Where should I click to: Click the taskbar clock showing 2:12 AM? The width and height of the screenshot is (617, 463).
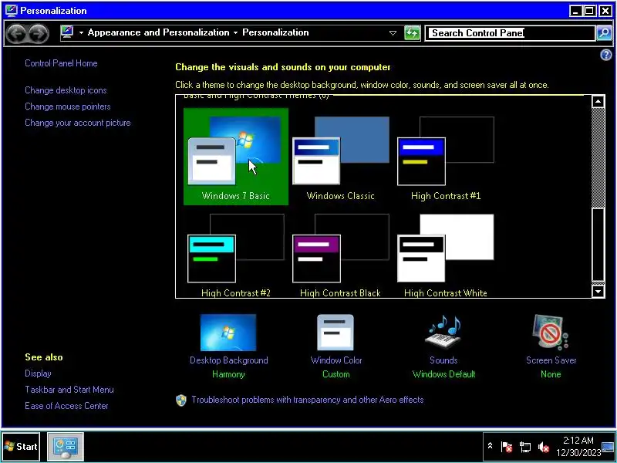(x=578, y=447)
